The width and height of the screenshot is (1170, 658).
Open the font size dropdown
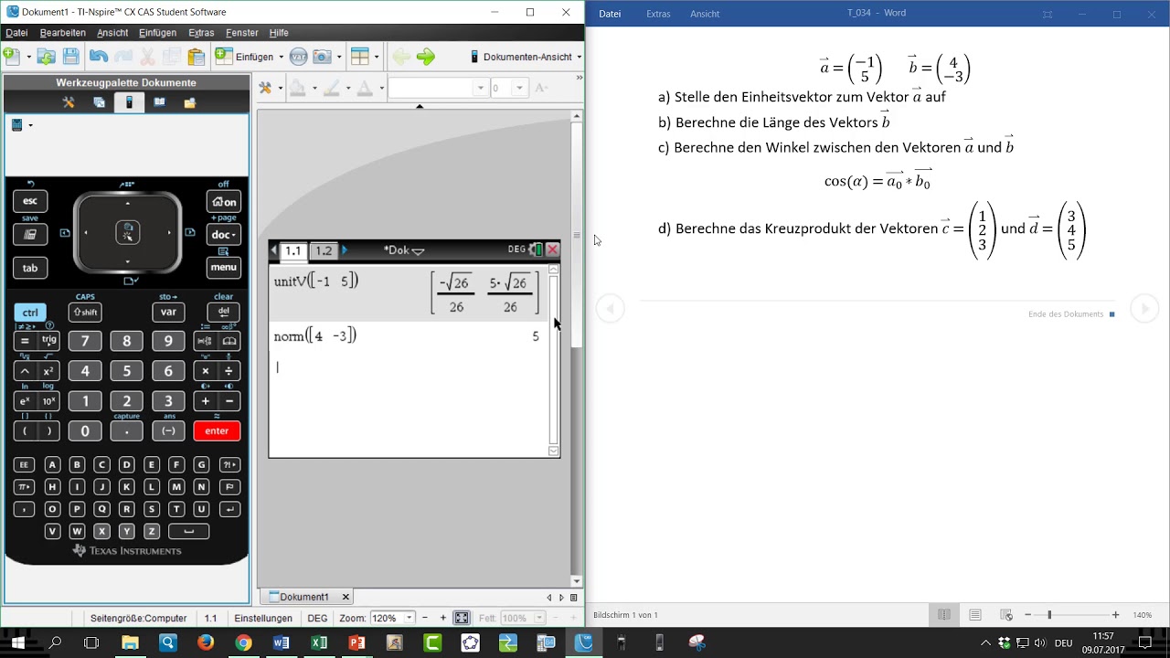click(x=519, y=89)
